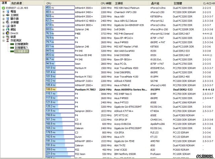This screenshot has height=159, width=215.
Task: Click the computer (電腦) tree icon
Action: (x=8, y=11)
